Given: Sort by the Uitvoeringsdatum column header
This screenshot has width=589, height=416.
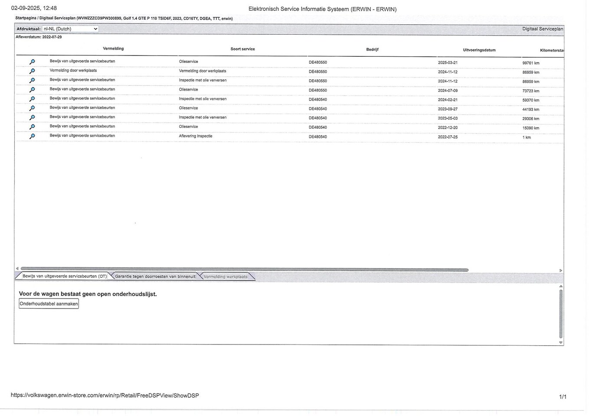Looking at the screenshot, I should (x=479, y=50).
